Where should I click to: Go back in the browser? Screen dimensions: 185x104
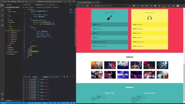click(79, 6)
